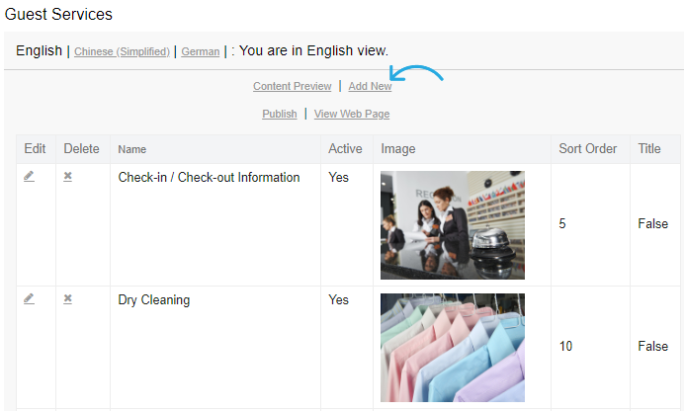Screen dimensions: 684x411
Task: Click the colored shirts Dry Cleaning thumbnail
Action: click(453, 348)
